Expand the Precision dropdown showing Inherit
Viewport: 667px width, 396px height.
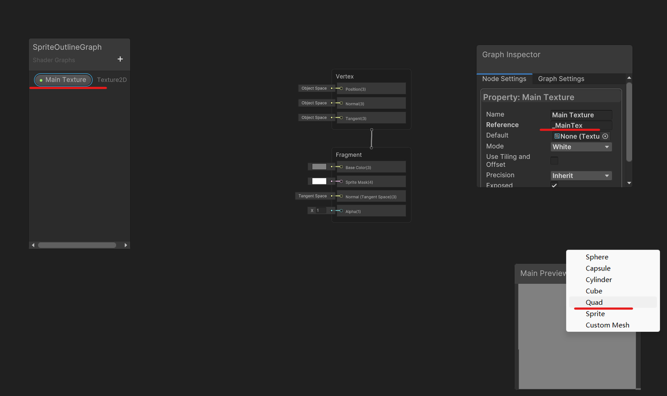tap(581, 176)
